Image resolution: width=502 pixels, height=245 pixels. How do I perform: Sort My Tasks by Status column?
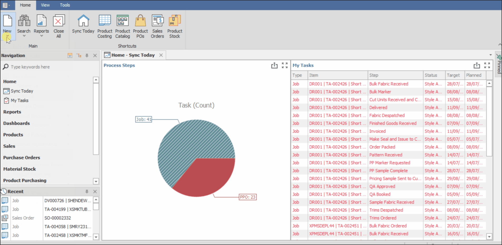pyautogui.click(x=434, y=75)
